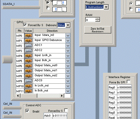This screenshot has width=140, height=119.
Task: Select Reg3 value x 00000000
Action: pos(124,103)
